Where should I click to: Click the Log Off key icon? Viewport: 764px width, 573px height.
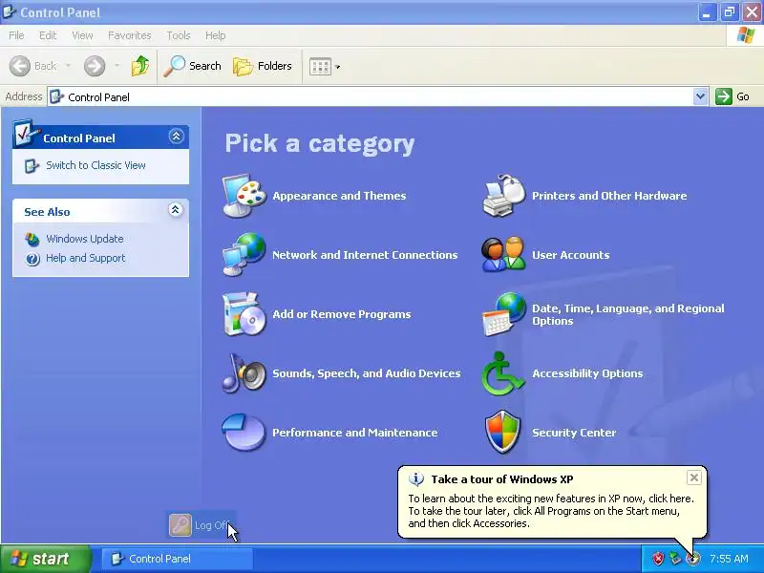[x=180, y=525]
